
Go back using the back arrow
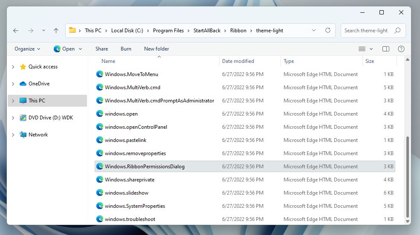16,31
